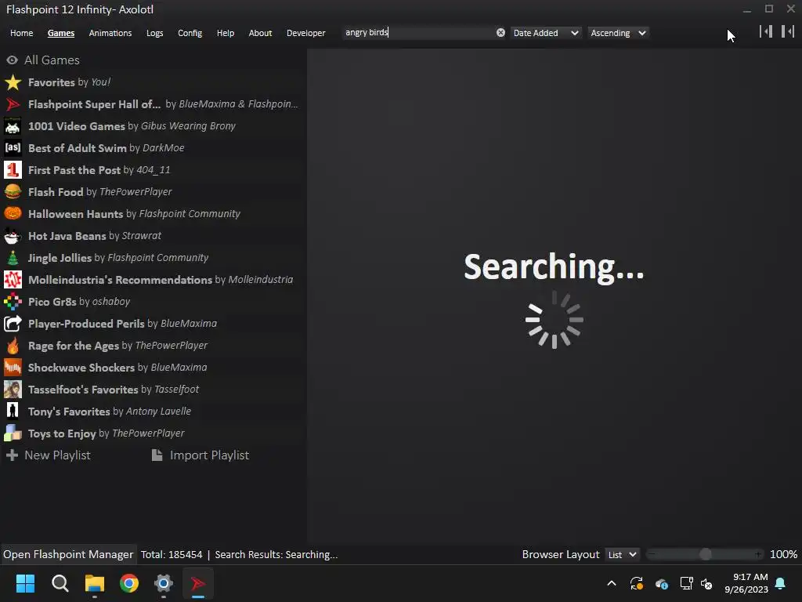Screen dimensions: 802x602
Task: Open the Ascending order dropdown
Action: (619, 33)
